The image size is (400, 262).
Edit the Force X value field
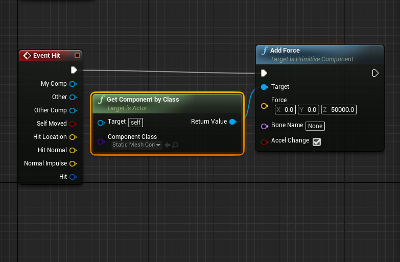[285, 110]
